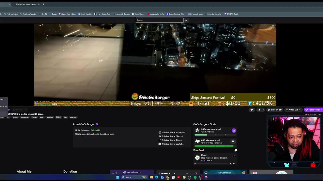Open the StreamElements bookmark
Screen dimensions: 323x181
pos(175,14)
